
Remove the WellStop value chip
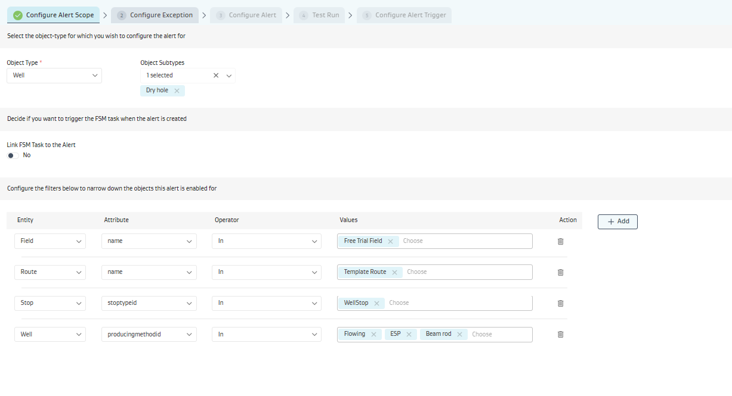click(x=376, y=303)
